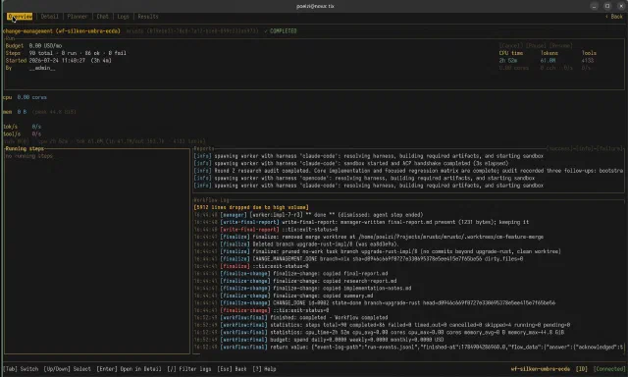The width and height of the screenshot is (628, 377).
Task: Open the Chat tab
Action: pyautogui.click(x=102, y=17)
